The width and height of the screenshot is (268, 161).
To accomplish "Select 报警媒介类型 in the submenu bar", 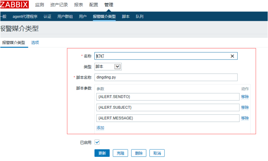I will pos(104,16).
